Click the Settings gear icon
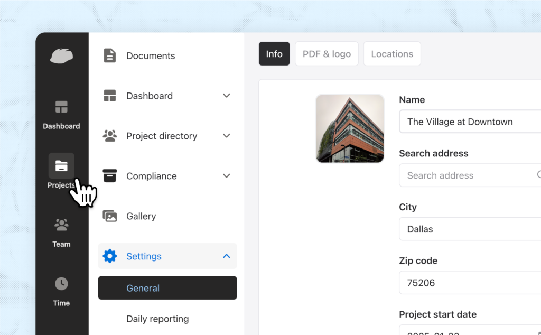Viewport: 541px width, 335px height. (110, 256)
